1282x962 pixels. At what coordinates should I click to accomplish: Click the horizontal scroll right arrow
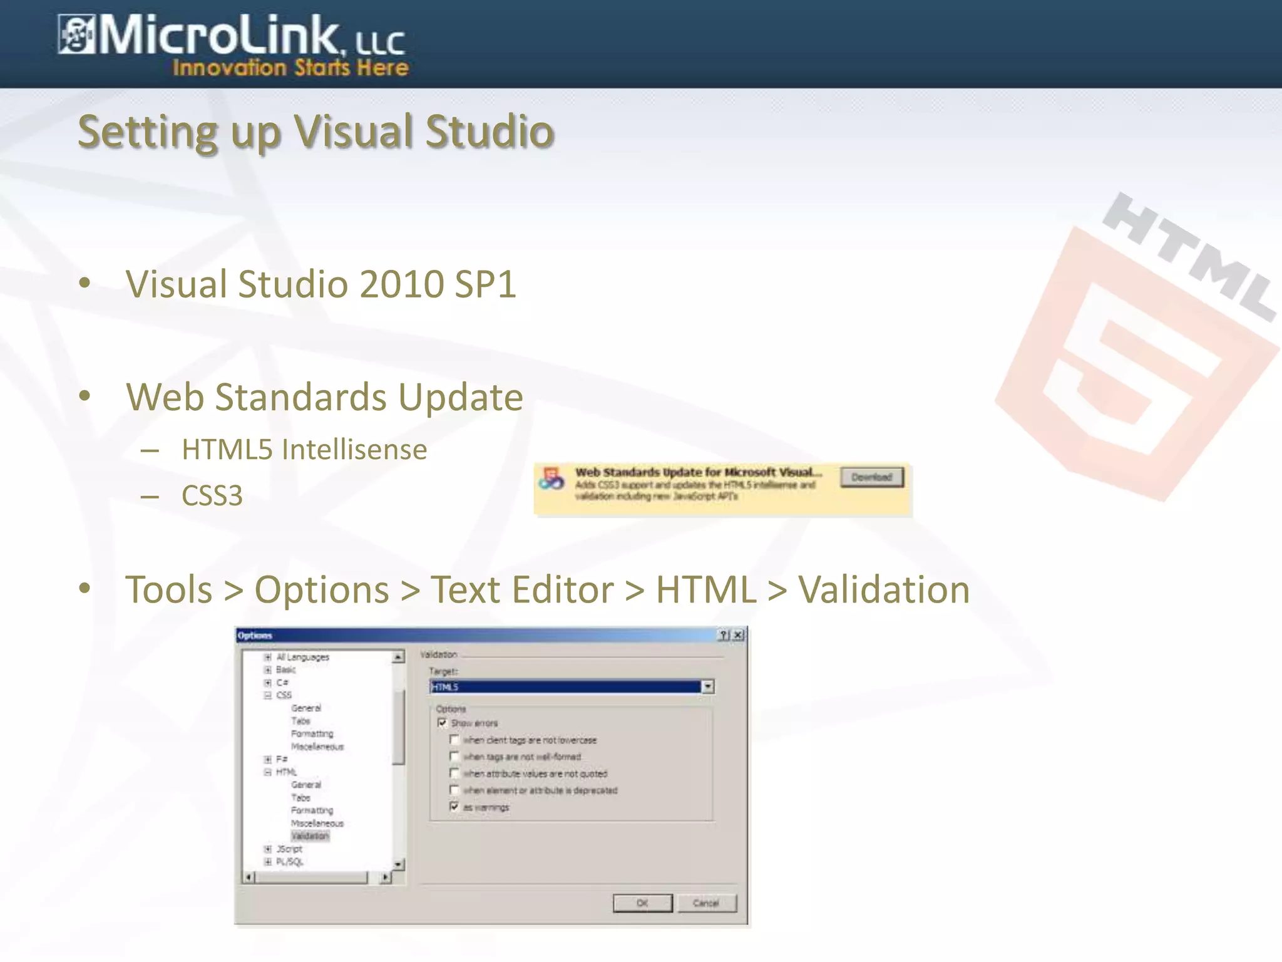coord(386,877)
